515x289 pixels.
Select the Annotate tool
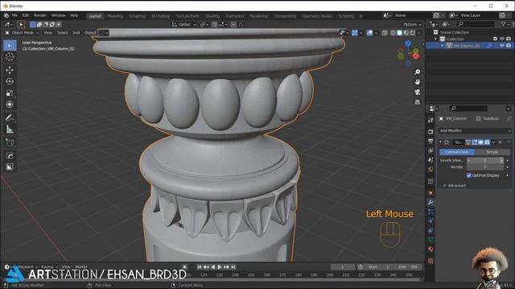[10, 118]
